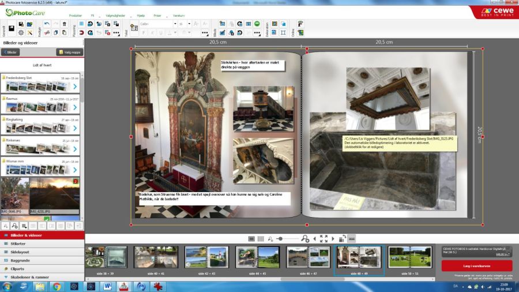Toggle grid overview view mode
519x292 pixels.
pyautogui.click(x=261, y=238)
